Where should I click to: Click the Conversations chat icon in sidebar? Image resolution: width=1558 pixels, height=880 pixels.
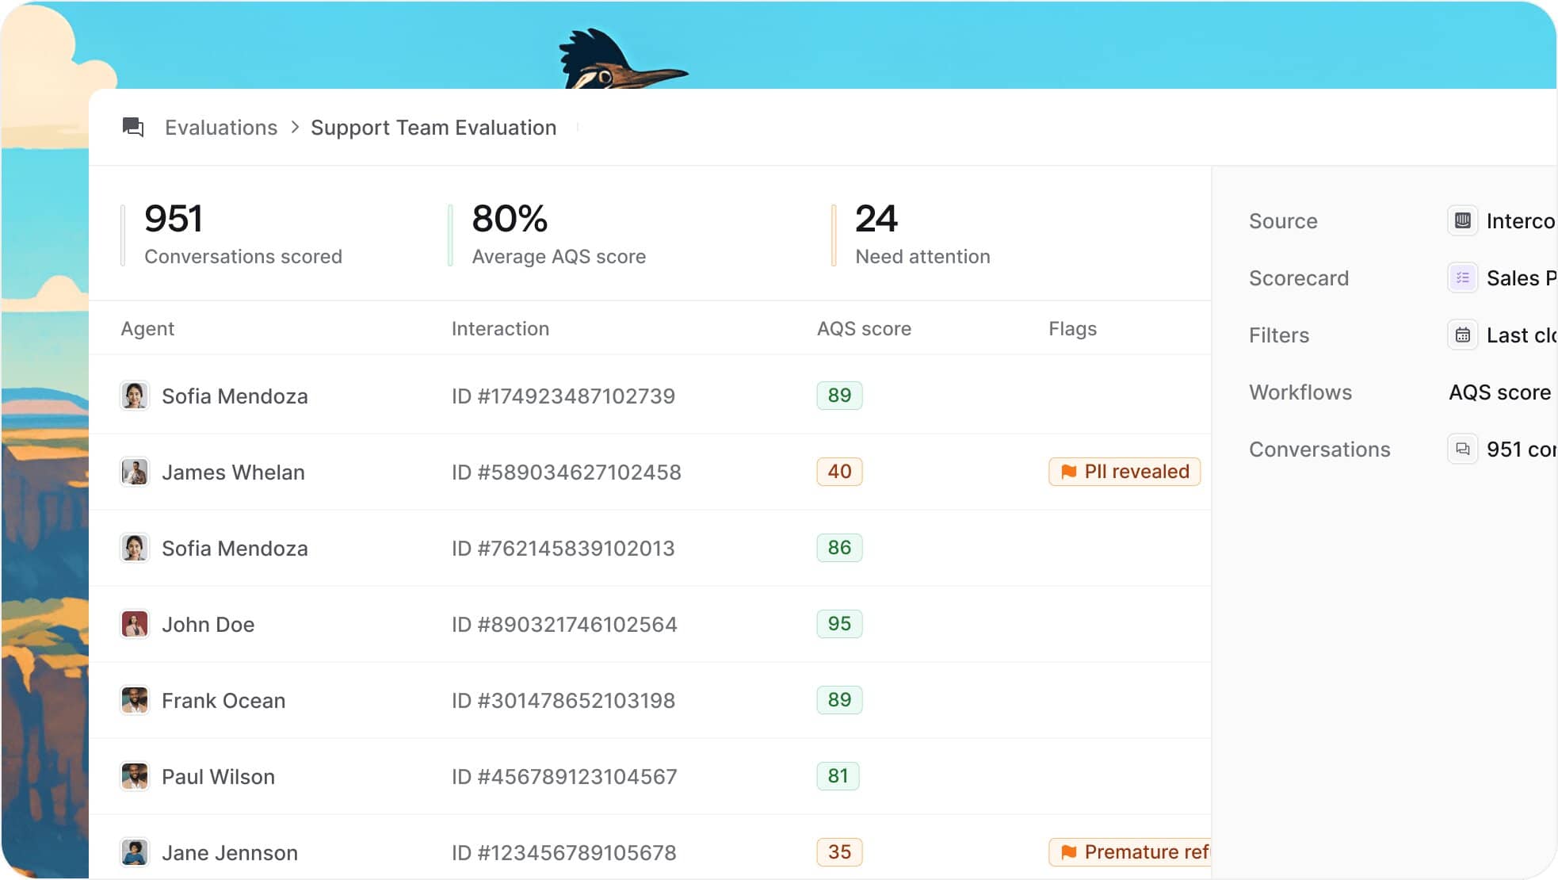point(1462,449)
